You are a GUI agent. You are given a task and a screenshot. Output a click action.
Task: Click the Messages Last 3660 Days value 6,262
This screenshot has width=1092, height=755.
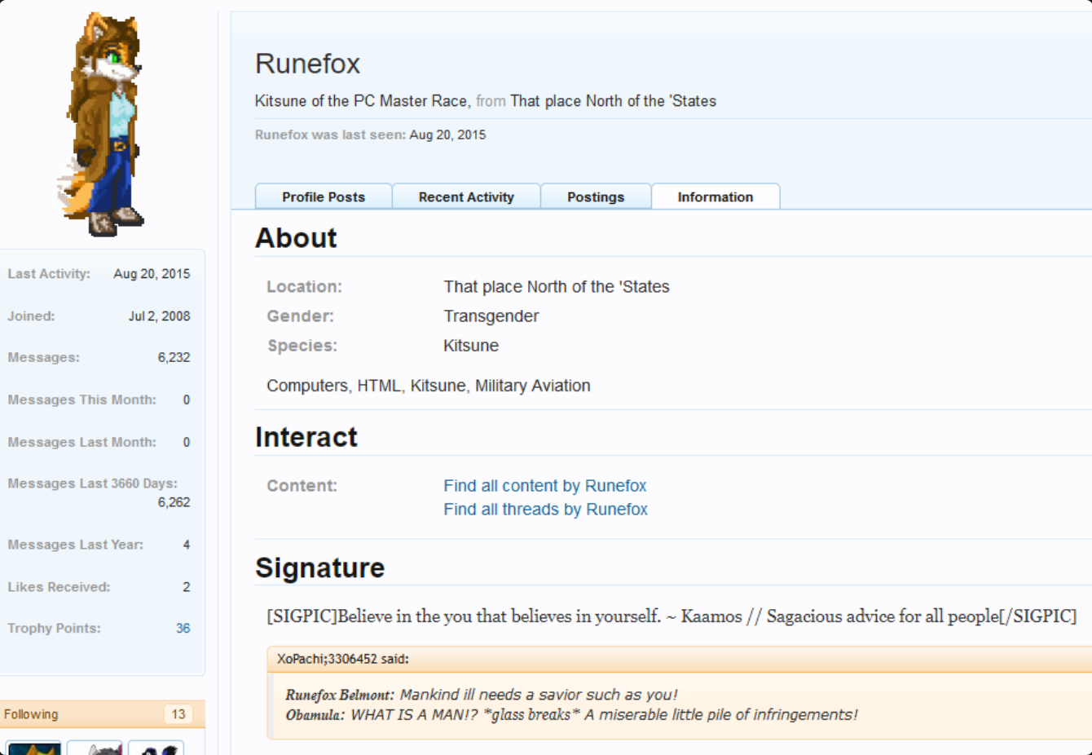tap(174, 502)
